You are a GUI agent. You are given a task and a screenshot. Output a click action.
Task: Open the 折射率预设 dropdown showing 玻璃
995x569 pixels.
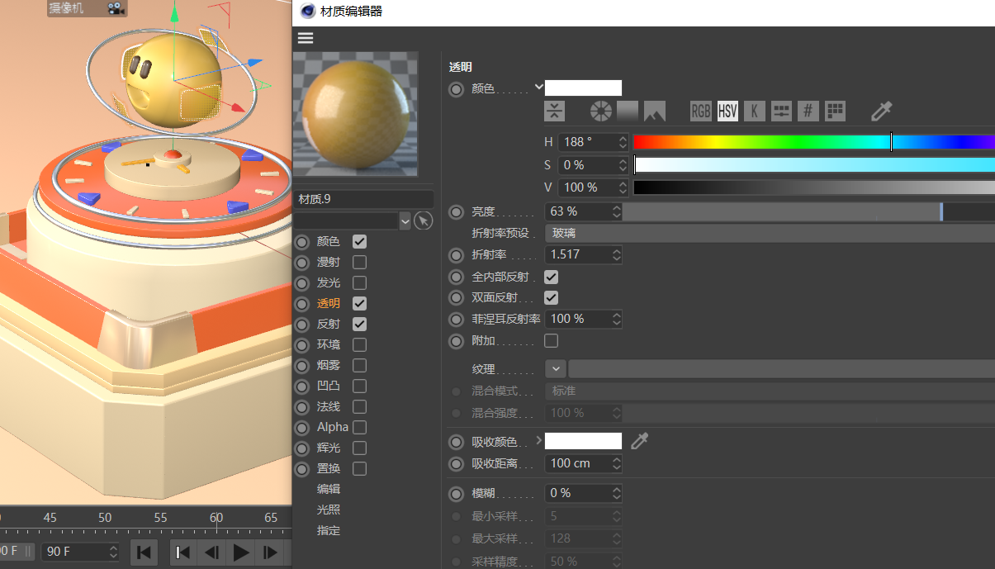click(768, 233)
